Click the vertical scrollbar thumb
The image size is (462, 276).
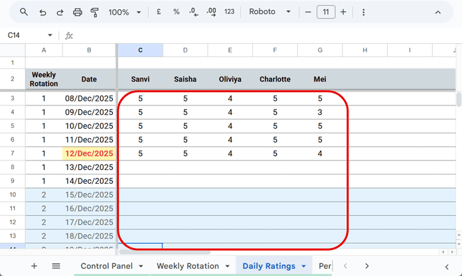pos(459,100)
